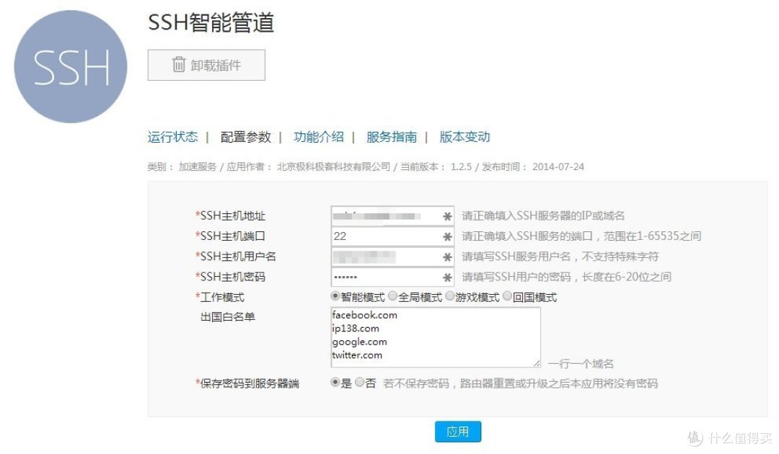Screen dimensions: 779x454
Task: Click the SSH主机地址 label
Action: point(232,216)
